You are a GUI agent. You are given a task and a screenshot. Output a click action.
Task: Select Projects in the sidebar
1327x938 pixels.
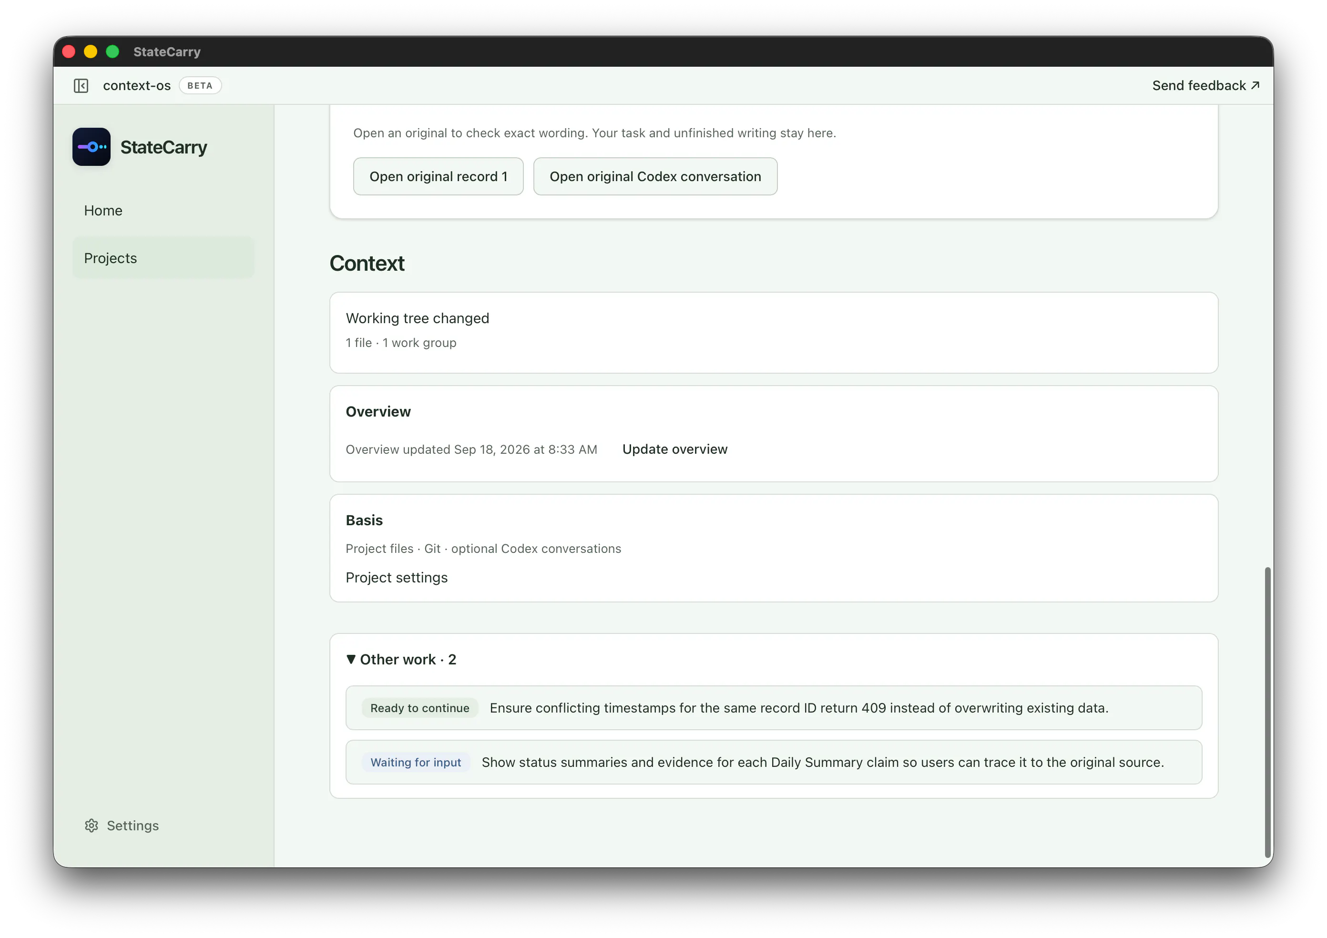pyautogui.click(x=163, y=258)
